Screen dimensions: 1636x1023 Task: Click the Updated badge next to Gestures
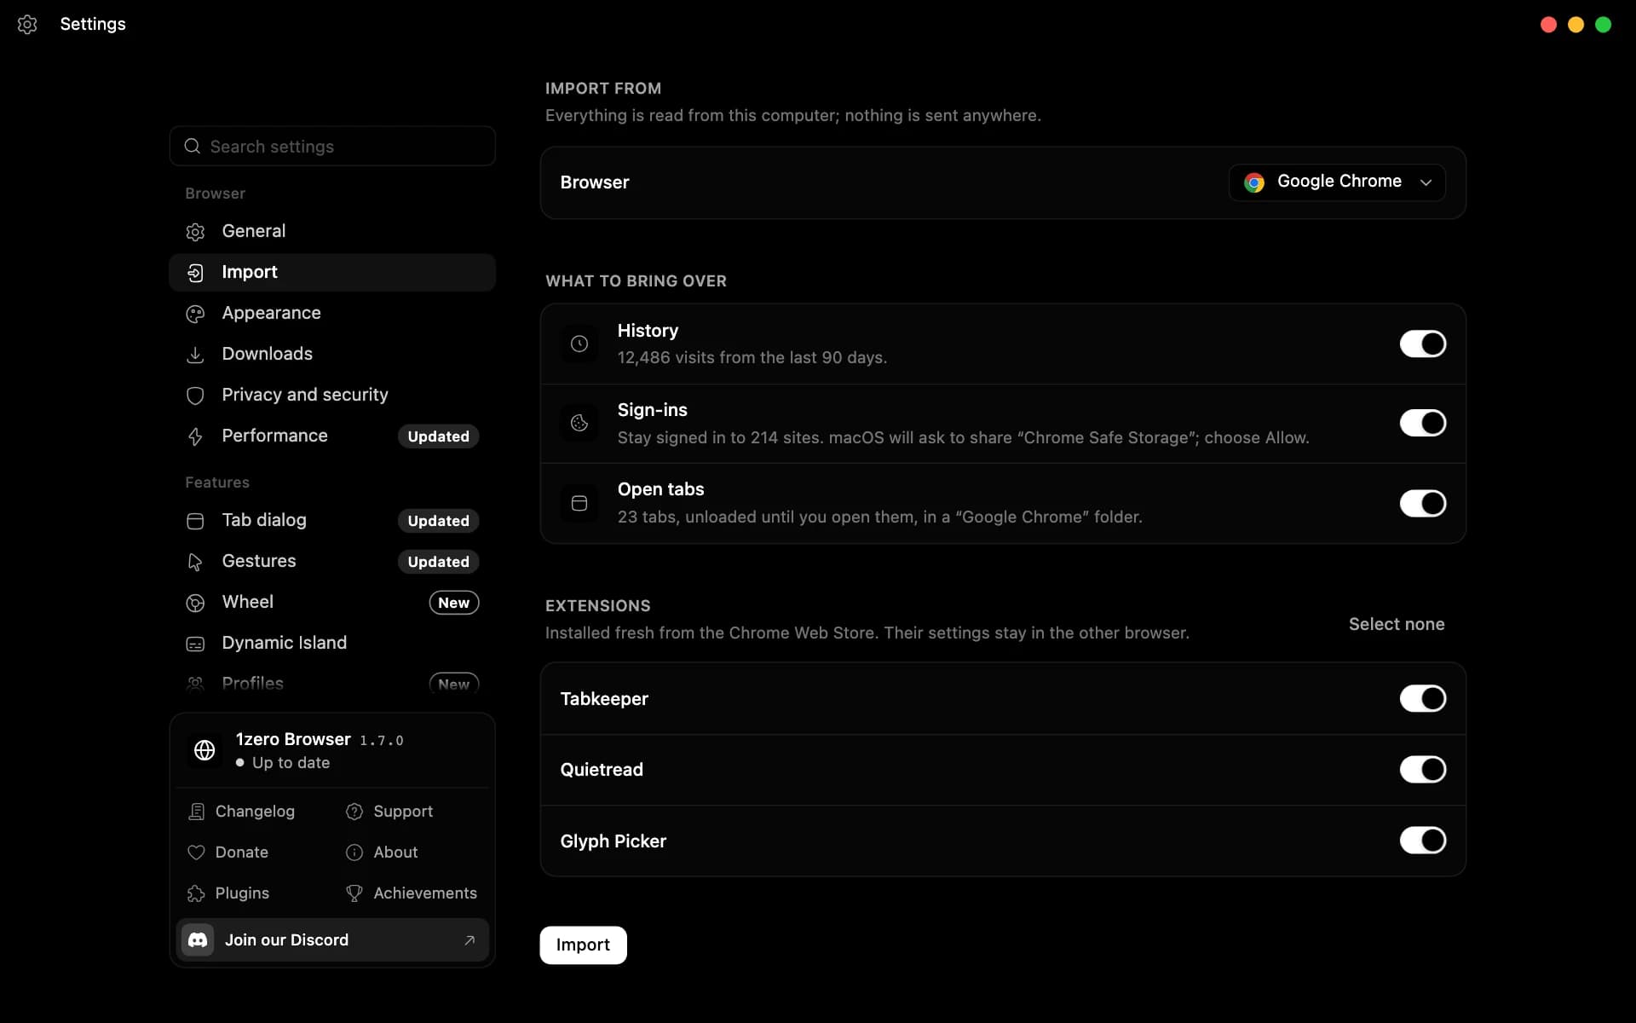(438, 561)
